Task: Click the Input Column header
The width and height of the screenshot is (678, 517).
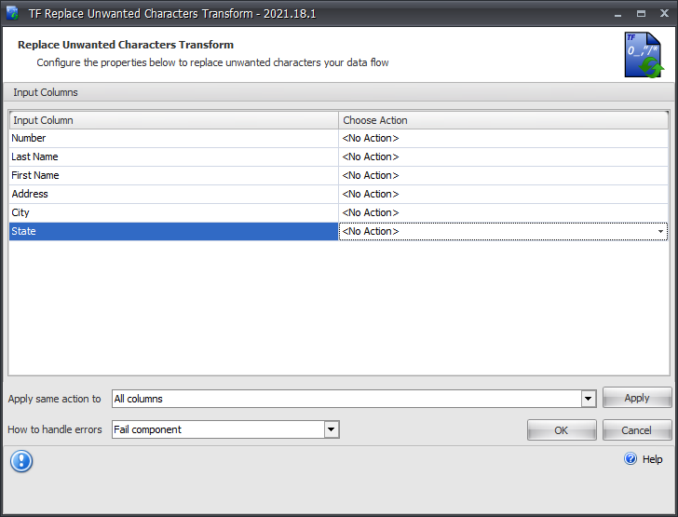Action: 173,120
